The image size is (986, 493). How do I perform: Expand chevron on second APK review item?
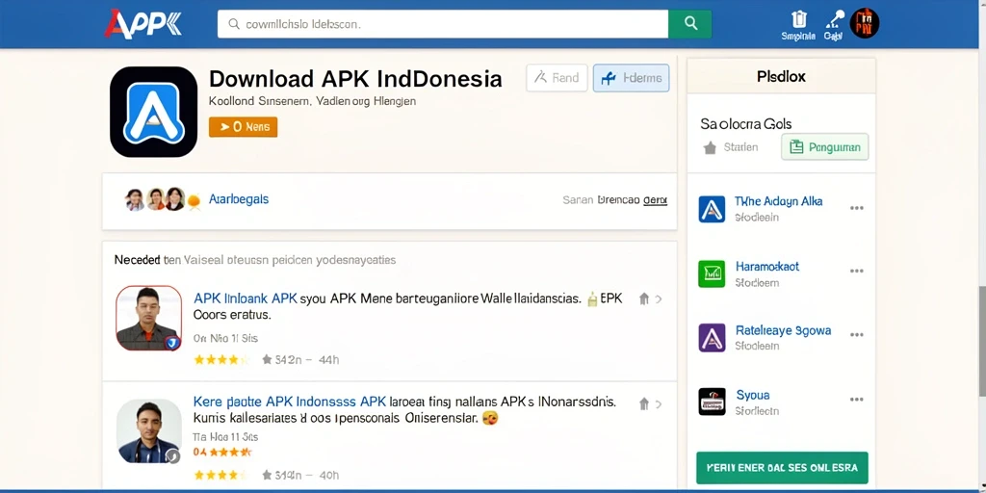click(x=659, y=404)
